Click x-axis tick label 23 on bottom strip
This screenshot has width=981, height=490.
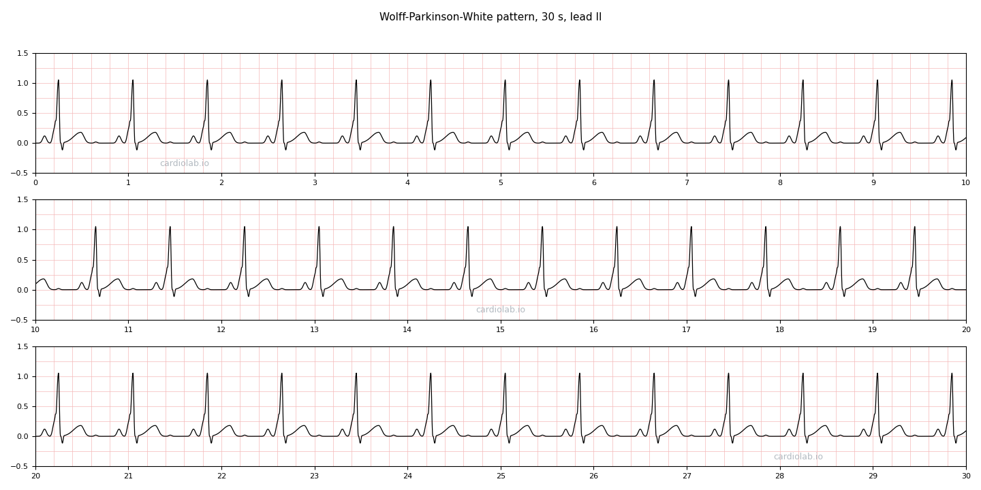click(315, 476)
